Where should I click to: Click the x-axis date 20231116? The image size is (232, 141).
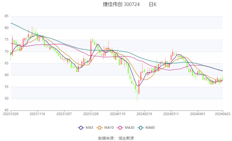click(37, 114)
